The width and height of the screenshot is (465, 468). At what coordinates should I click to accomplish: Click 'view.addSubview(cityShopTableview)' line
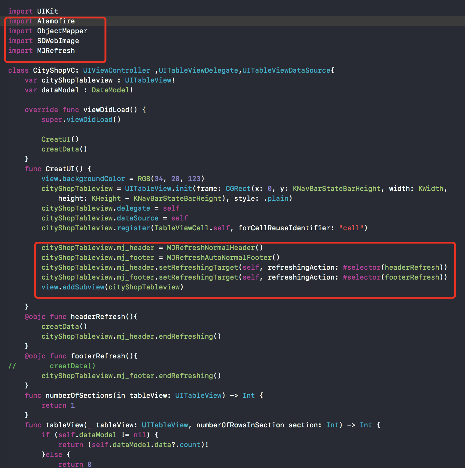112,287
